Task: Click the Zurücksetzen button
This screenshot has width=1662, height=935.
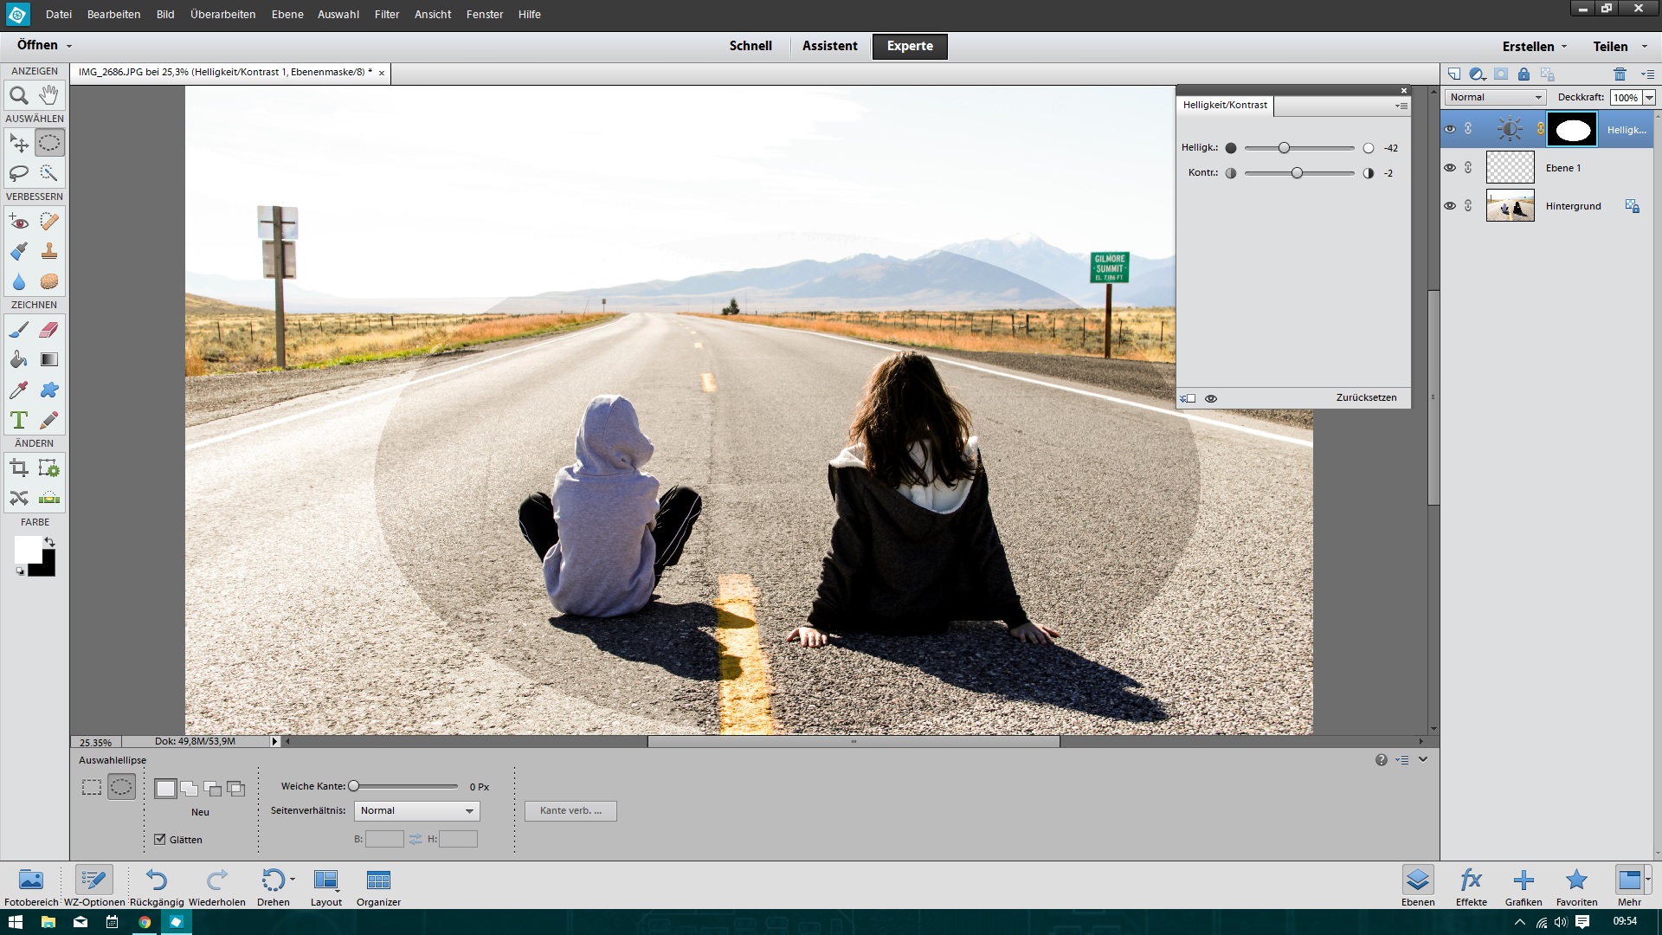Action: tap(1366, 398)
